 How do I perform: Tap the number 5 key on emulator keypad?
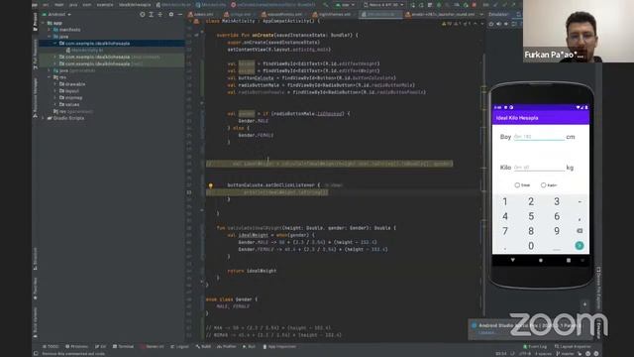pos(531,216)
